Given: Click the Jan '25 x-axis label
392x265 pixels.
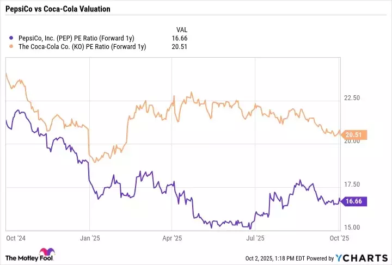Looking at the screenshot, I should pos(89,237).
